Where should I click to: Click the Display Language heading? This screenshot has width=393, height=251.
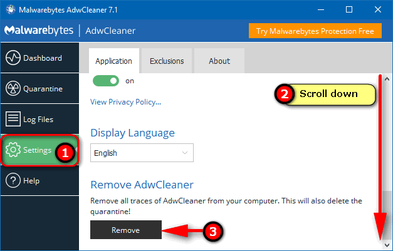coord(133,133)
